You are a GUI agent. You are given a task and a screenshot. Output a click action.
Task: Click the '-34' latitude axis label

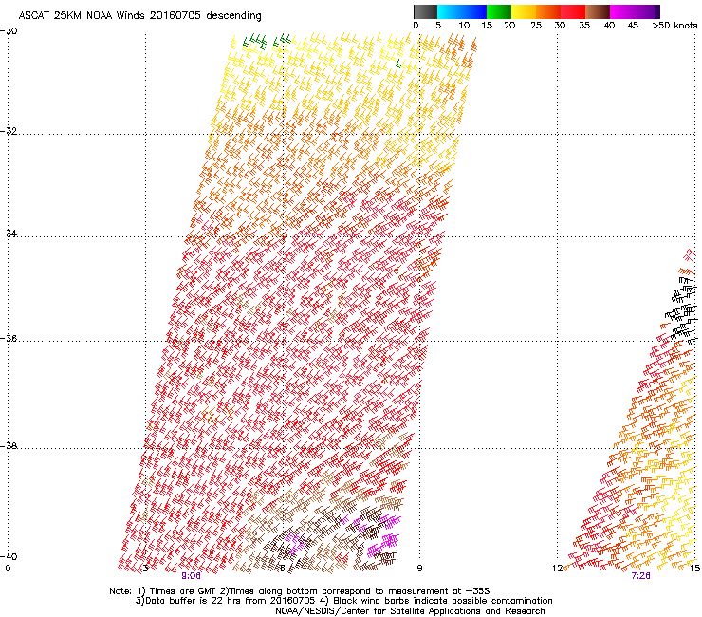(9, 234)
